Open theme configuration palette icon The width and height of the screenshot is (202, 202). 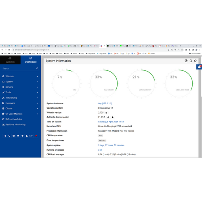(23, 136)
